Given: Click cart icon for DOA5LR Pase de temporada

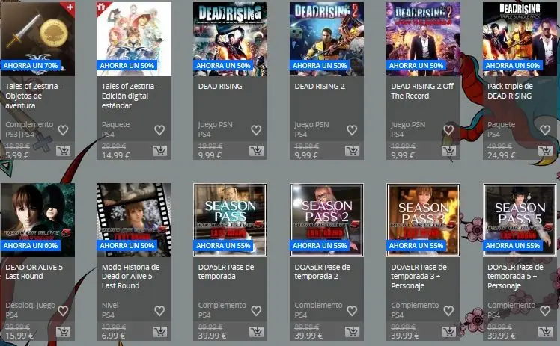Looking at the screenshot, I should (256, 332).
